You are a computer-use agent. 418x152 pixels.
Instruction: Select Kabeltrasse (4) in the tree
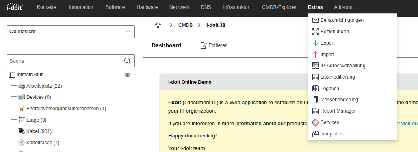point(43,143)
